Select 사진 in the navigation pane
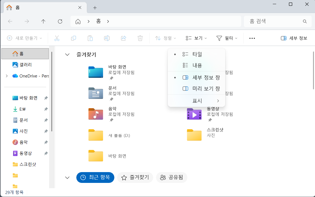Viewport: 315px width, 197px height. (25, 131)
